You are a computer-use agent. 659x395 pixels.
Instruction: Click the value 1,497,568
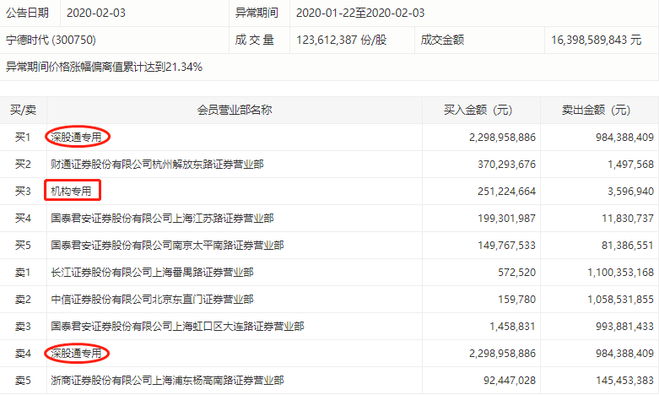[630, 165]
